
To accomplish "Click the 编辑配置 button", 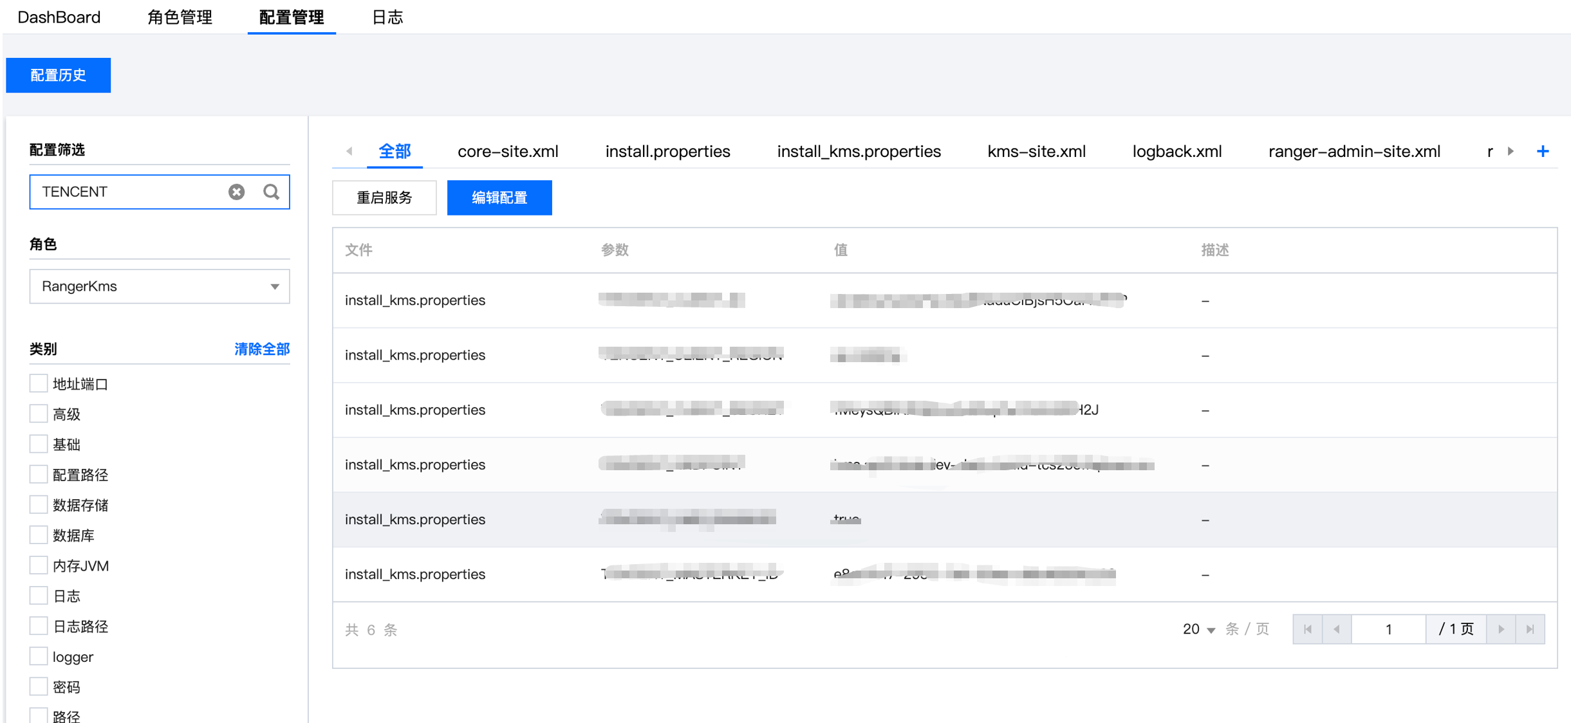I will (x=499, y=197).
